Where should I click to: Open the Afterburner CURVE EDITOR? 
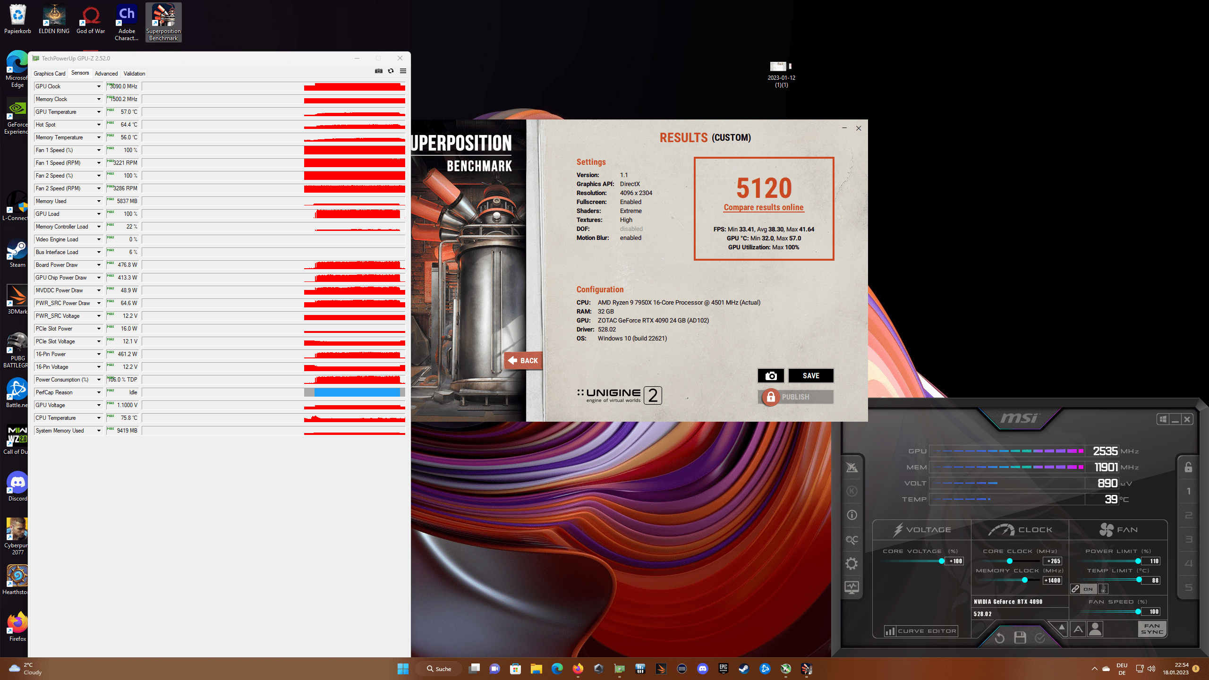point(921,631)
